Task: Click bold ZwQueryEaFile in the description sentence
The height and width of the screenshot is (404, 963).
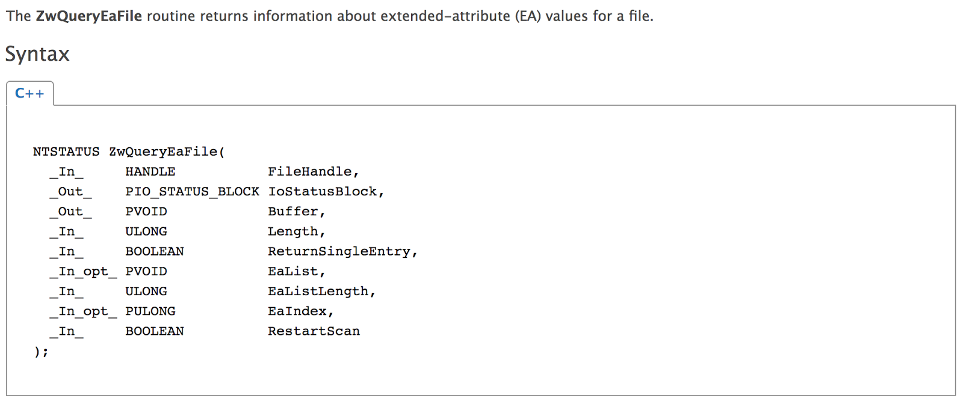Action: 88,16
